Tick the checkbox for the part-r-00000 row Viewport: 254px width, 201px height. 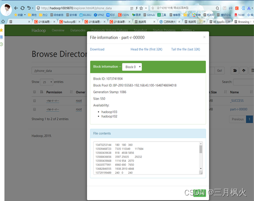point(34,109)
